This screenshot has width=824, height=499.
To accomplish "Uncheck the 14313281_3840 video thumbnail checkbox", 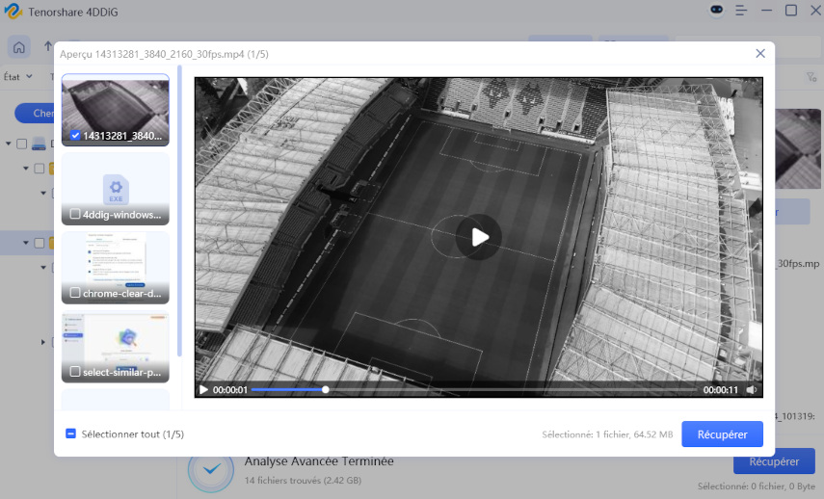I will (x=75, y=136).
